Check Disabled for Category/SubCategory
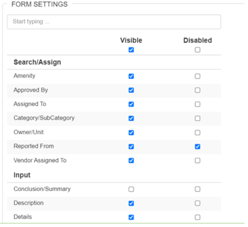The width and height of the screenshot is (248, 227). [x=198, y=118]
